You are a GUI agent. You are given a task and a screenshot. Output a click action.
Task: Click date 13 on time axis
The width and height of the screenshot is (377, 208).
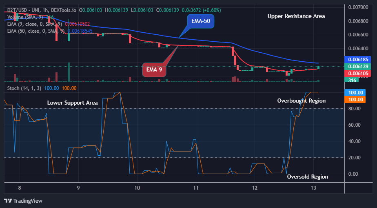point(313,188)
